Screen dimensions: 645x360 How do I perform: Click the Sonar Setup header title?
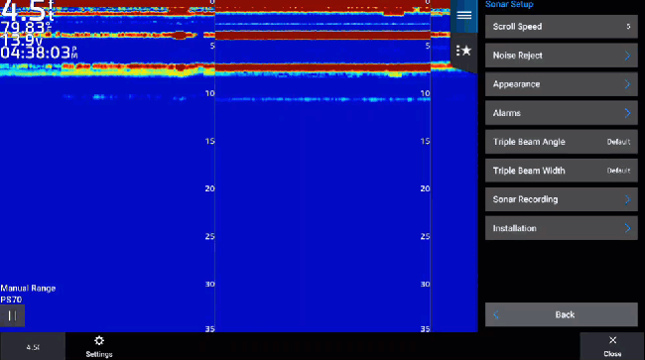pyautogui.click(x=509, y=4)
